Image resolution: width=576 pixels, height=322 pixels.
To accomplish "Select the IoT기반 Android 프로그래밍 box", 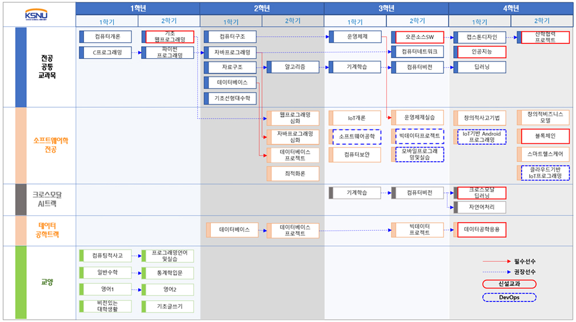I will click(x=480, y=137).
